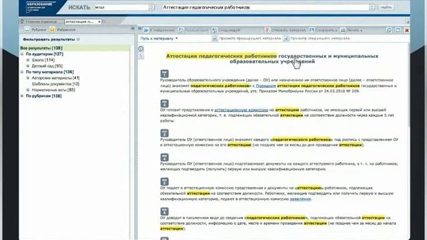This screenshot has width=427, height=240.
Task: Click step 6 icon in document
Action: pyautogui.click(x=164, y=211)
